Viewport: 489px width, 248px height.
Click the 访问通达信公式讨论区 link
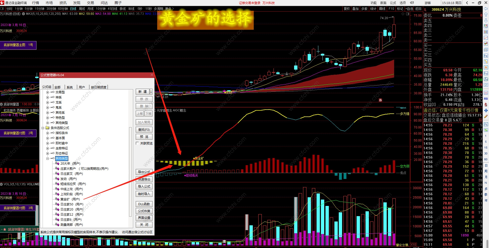(137, 232)
